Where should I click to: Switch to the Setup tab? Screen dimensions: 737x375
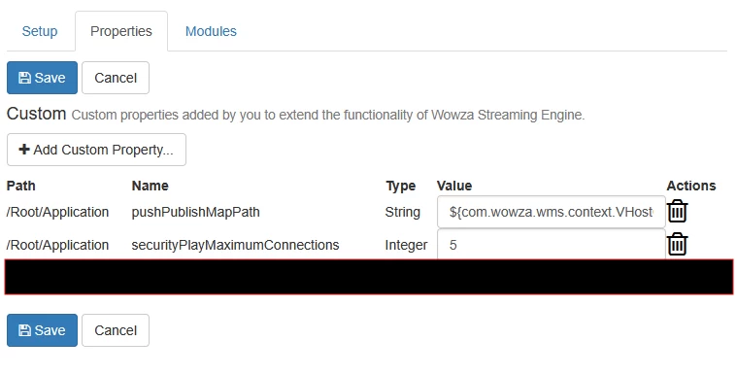tap(40, 31)
